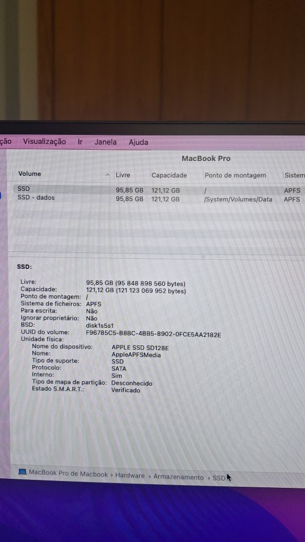The width and height of the screenshot is (305, 542).
Task: Open the Visualização menu
Action: (44, 142)
